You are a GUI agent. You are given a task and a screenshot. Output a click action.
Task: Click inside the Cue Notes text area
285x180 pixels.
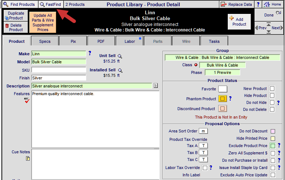coord(95,164)
